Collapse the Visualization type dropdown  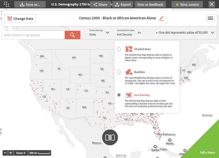pos(139,33)
